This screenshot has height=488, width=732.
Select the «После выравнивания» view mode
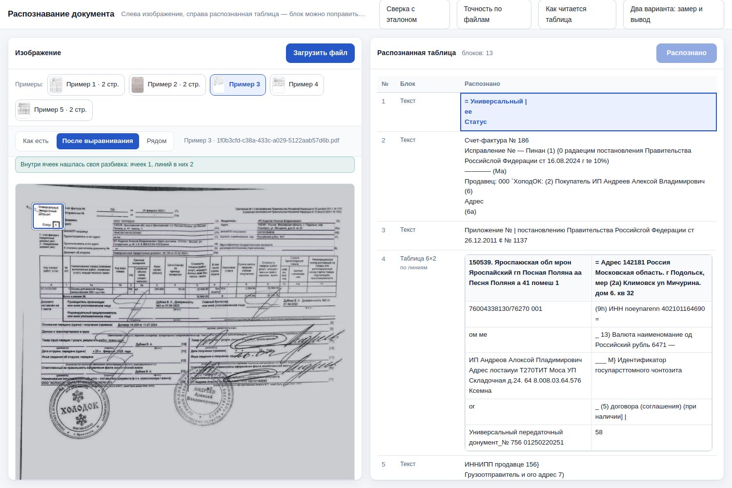coord(98,141)
